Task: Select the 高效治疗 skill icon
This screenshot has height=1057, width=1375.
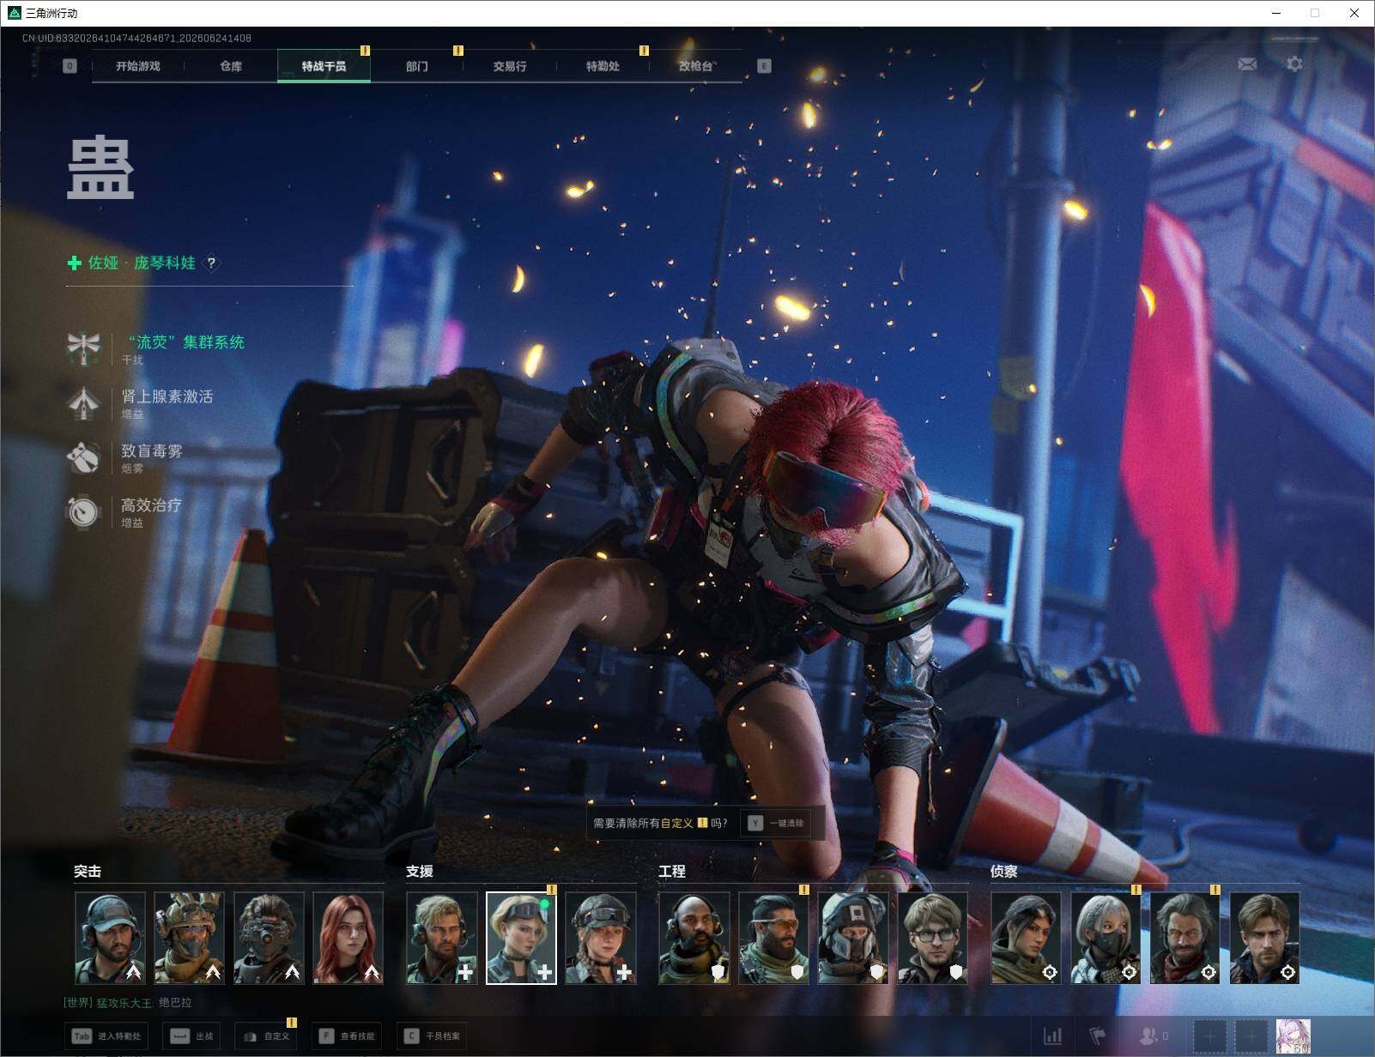Action: [83, 511]
